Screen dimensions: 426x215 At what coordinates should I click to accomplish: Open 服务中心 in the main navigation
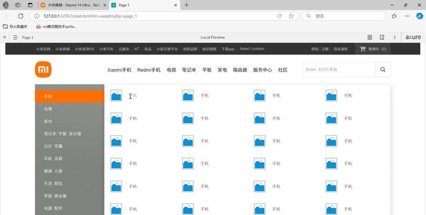pyautogui.click(x=262, y=70)
